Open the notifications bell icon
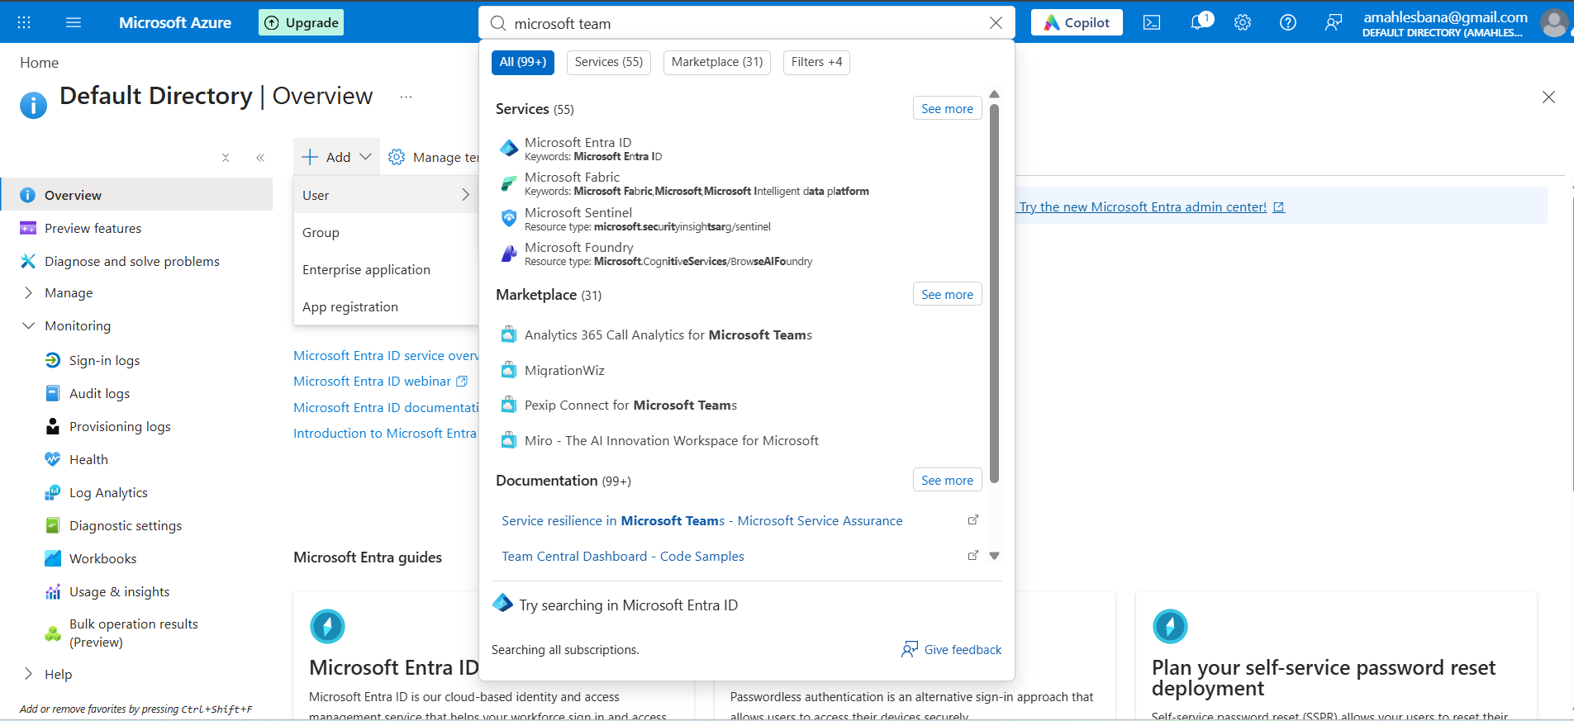This screenshot has height=721, width=1574. 1199,22
